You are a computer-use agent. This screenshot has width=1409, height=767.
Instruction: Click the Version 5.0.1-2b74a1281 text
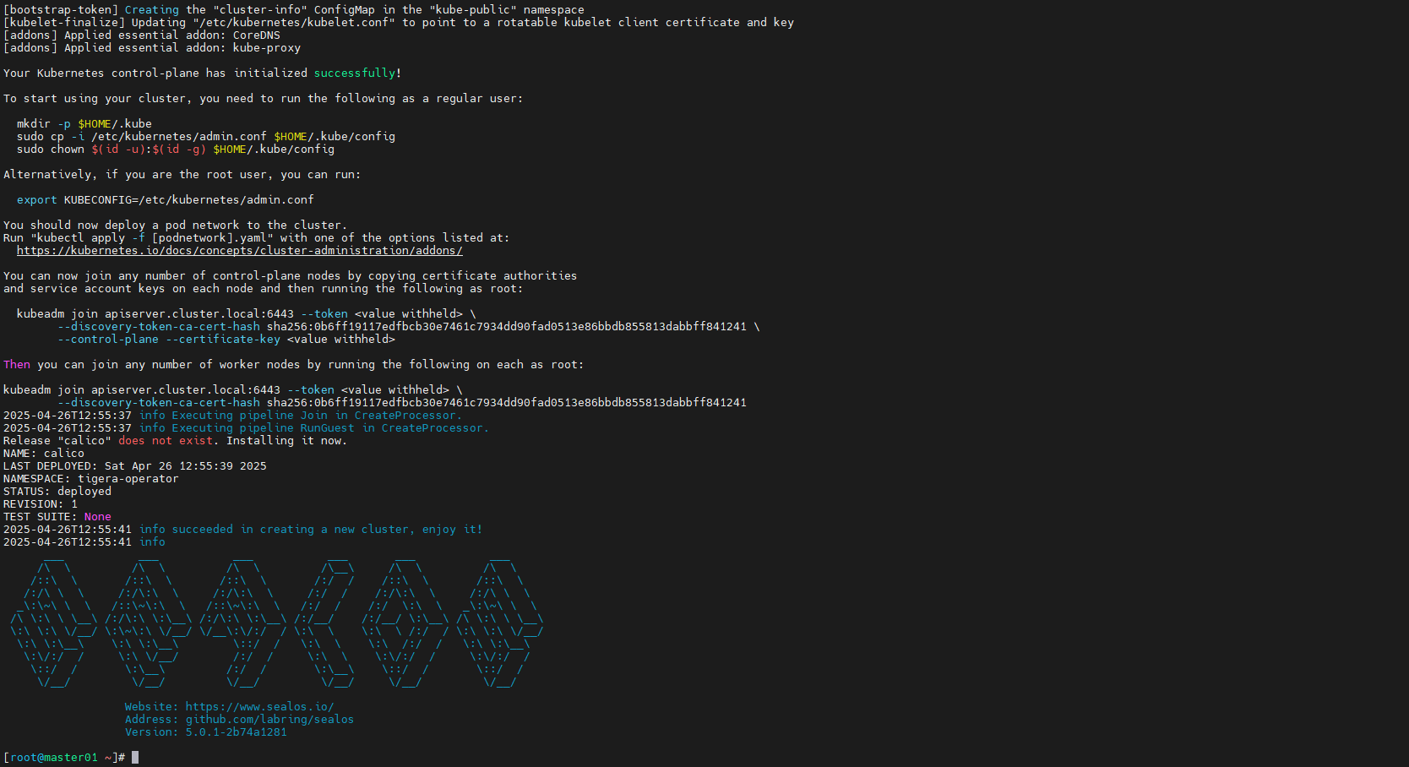[x=205, y=732]
